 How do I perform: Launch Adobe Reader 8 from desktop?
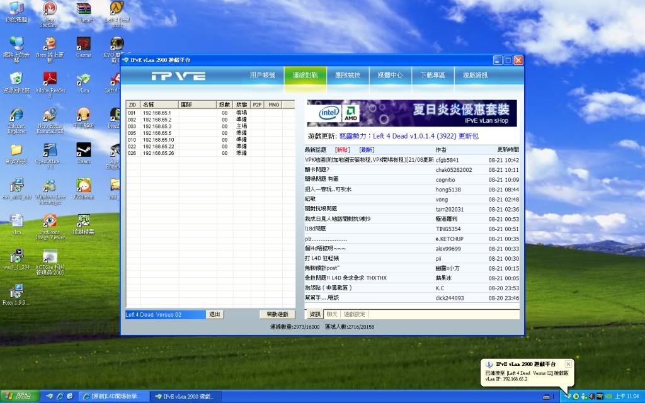coord(50,80)
